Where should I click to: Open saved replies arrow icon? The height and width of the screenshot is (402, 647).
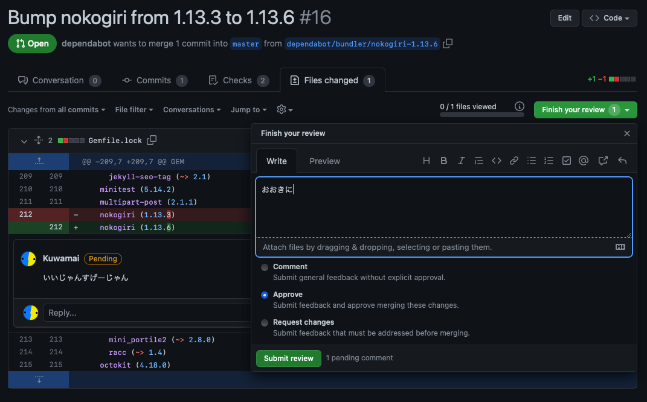coord(622,161)
